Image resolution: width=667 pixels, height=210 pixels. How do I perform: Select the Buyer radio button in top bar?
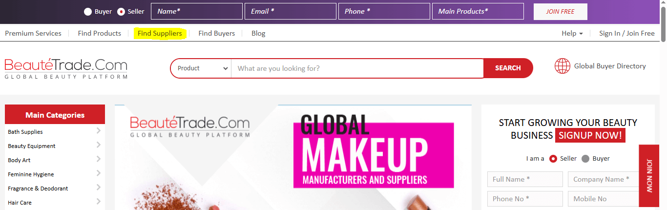click(88, 12)
